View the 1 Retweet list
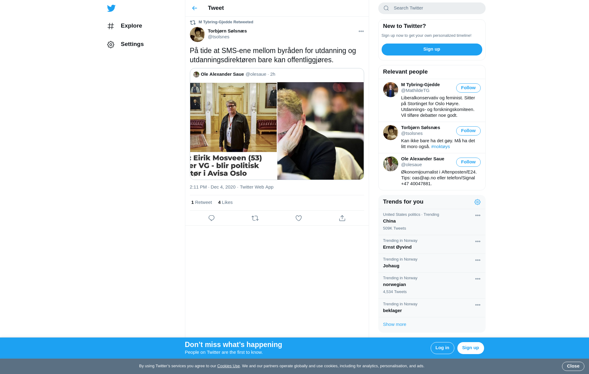Image resolution: width=589 pixels, height=374 pixels. pos(202,202)
